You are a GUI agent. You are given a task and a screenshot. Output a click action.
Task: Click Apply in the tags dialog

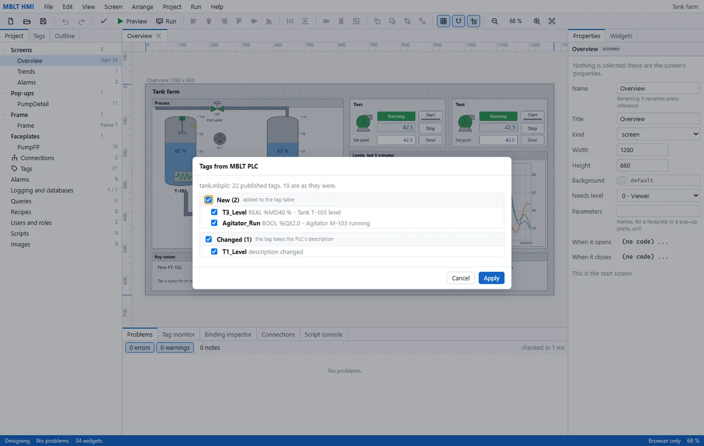coord(491,278)
